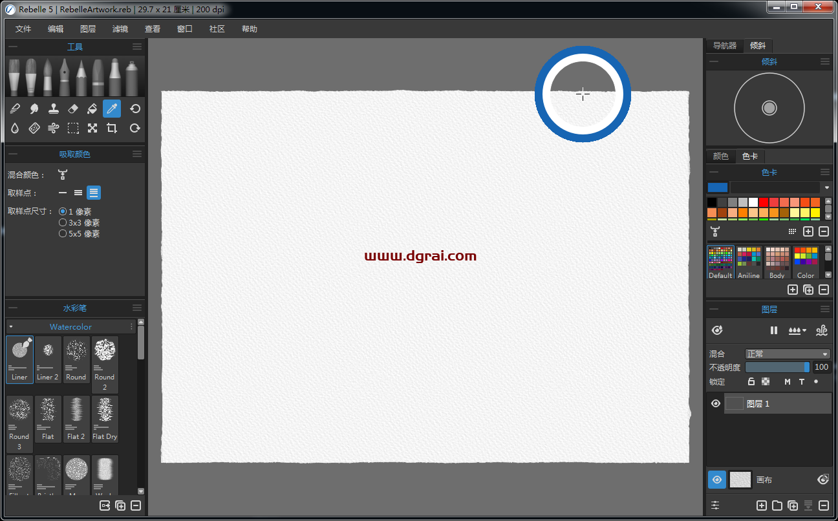Open the 混合 blend mode dropdown
Viewport: 838px width, 521px height.
point(788,354)
